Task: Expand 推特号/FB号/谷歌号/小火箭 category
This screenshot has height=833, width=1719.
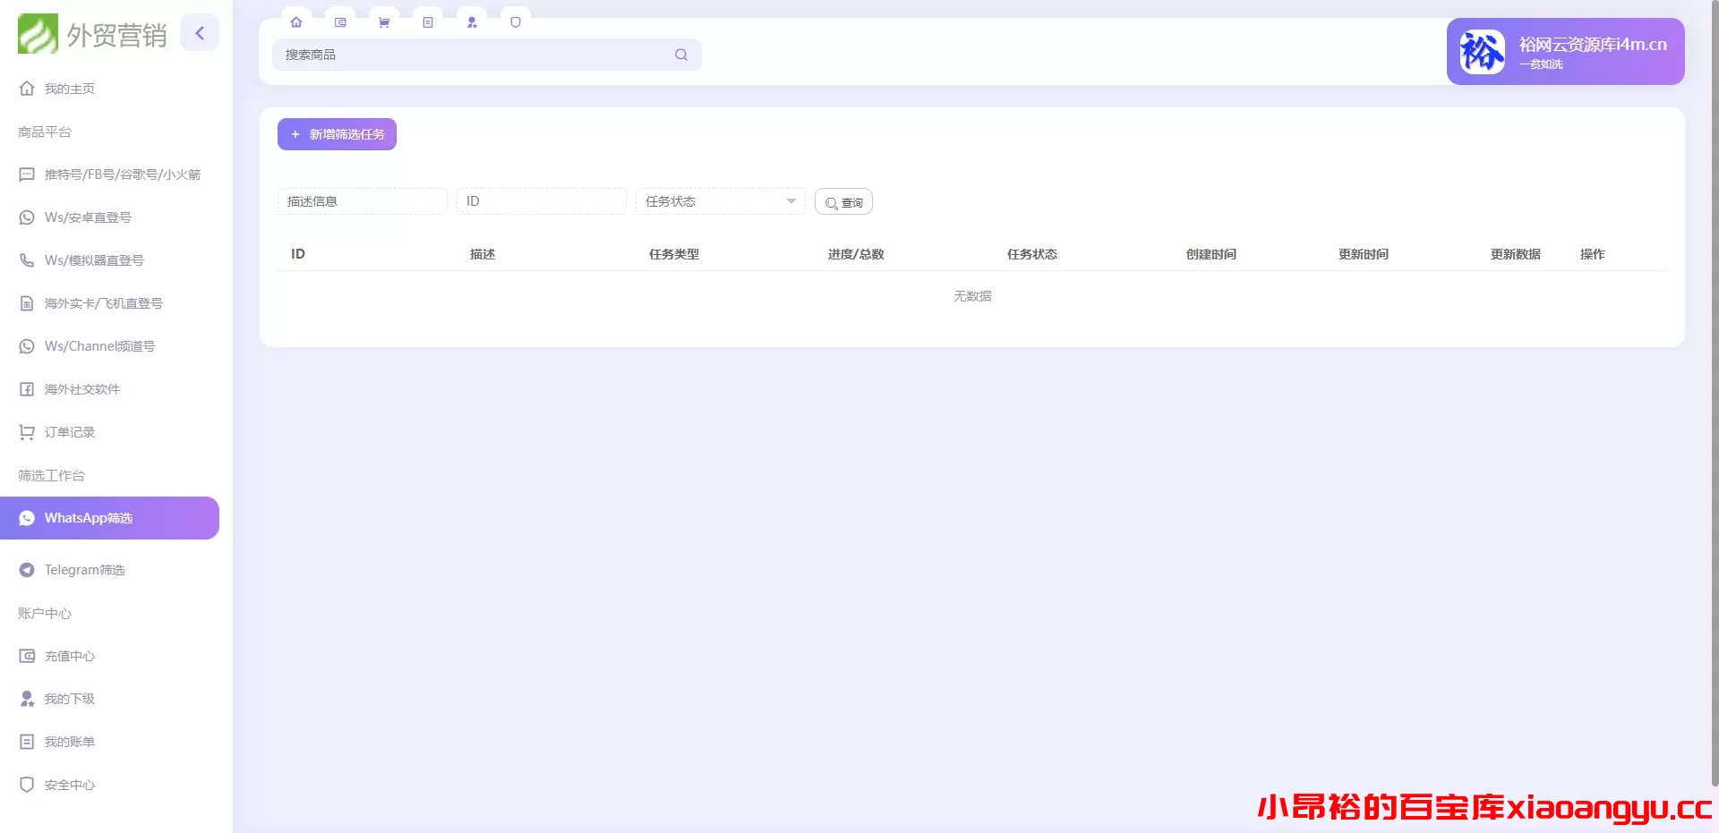Action: pyautogui.click(x=122, y=174)
